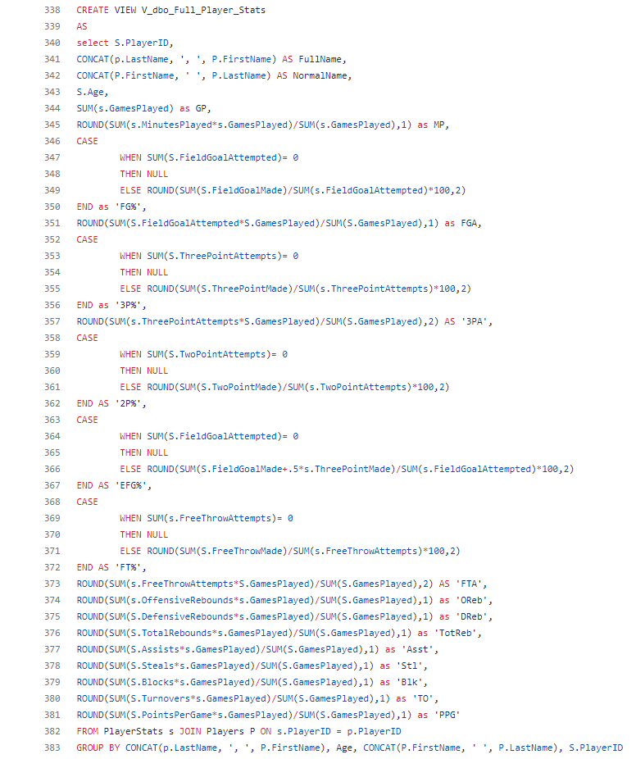Click the GROUP BY keyword
The height and width of the screenshot is (759, 636).
(x=98, y=748)
